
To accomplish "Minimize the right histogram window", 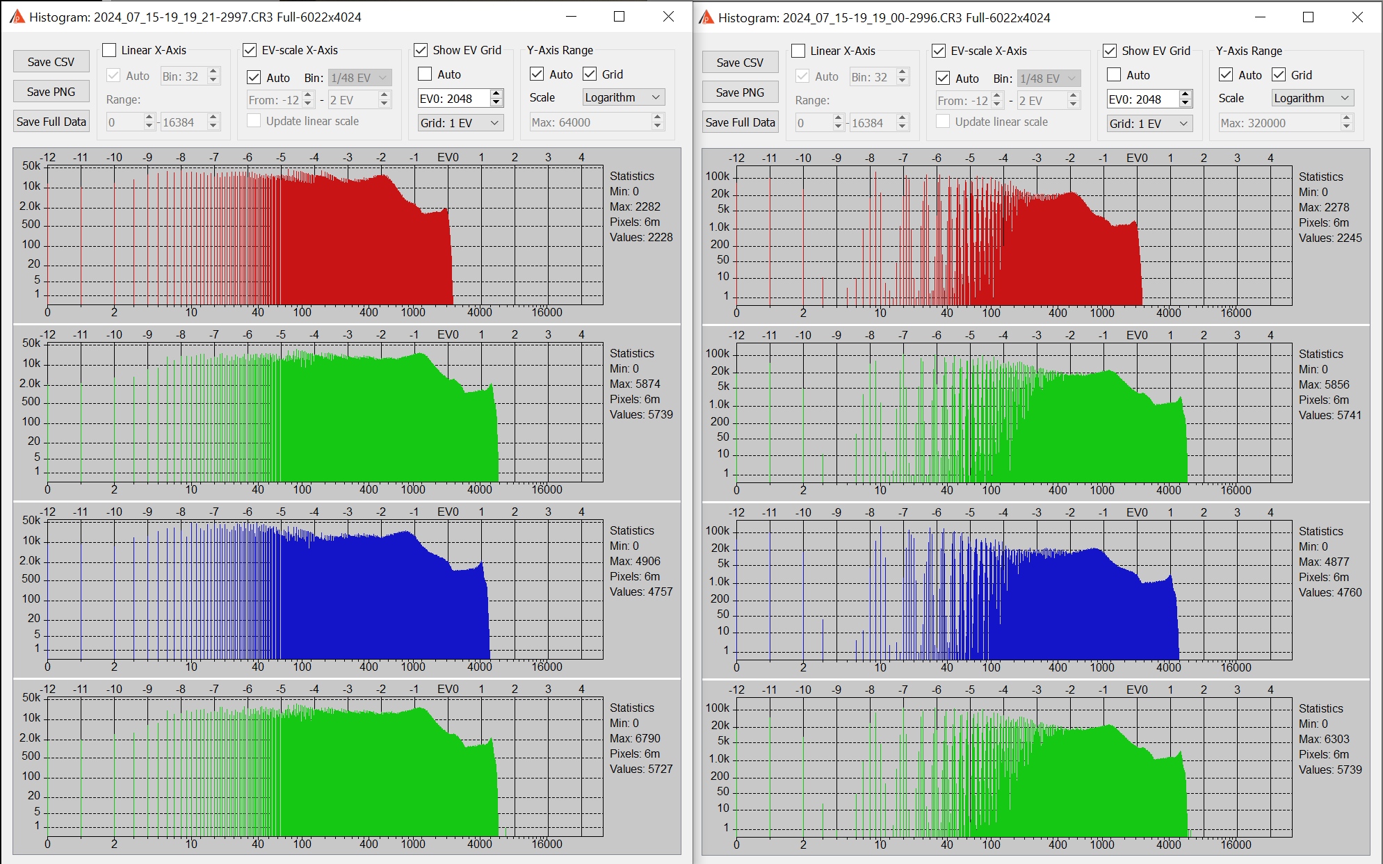I will (x=1259, y=17).
